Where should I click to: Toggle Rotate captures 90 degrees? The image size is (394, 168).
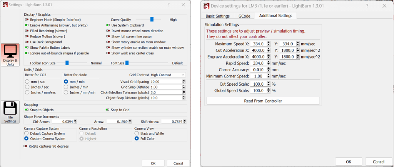[x=25, y=146]
